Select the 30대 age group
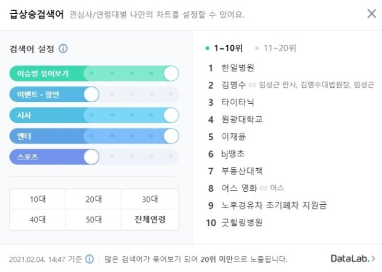The image size is (382, 272). pyautogui.click(x=150, y=199)
